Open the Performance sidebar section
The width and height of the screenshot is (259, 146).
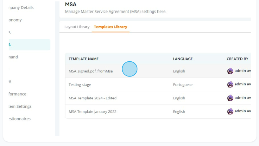(x=17, y=94)
